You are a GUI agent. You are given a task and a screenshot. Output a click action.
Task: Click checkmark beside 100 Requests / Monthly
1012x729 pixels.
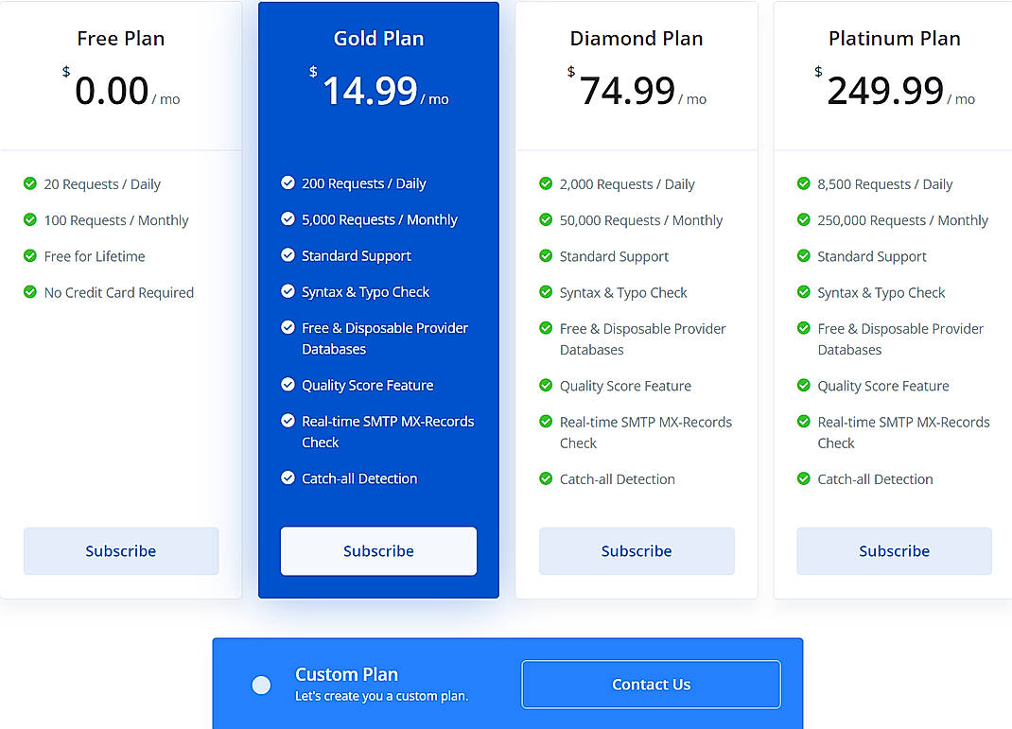[x=29, y=220]
